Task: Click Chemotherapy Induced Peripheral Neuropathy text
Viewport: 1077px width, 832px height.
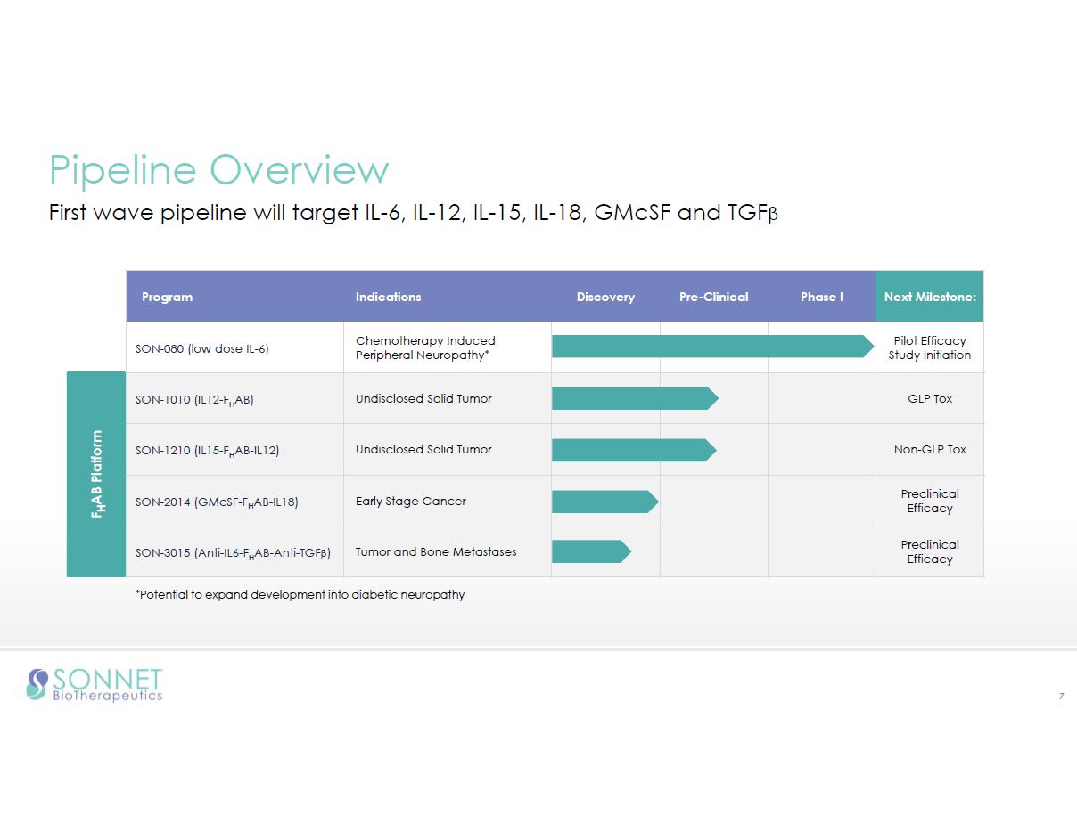Action: pos(425,347)
